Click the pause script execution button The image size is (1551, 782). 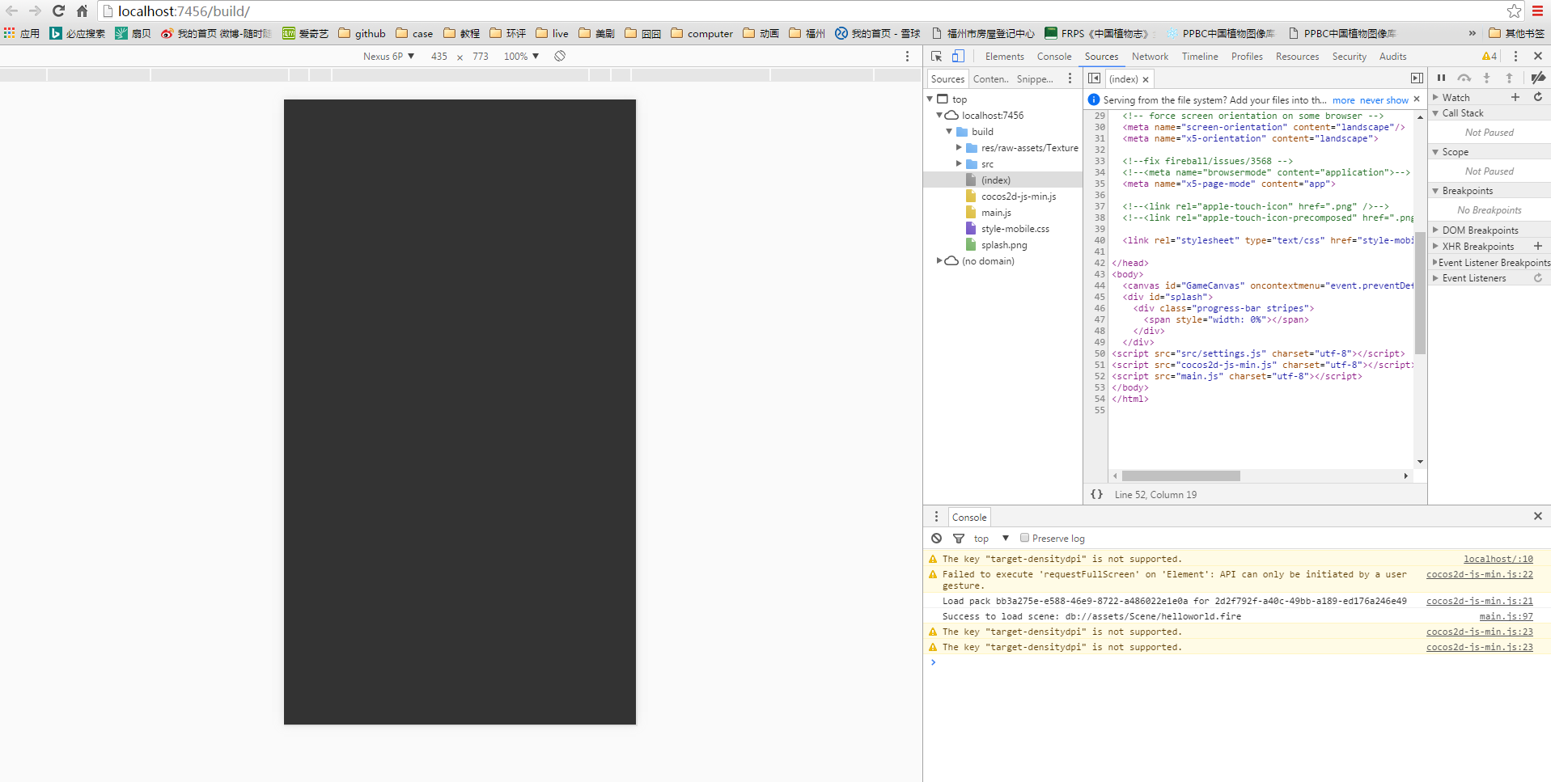coord(1441,78)
